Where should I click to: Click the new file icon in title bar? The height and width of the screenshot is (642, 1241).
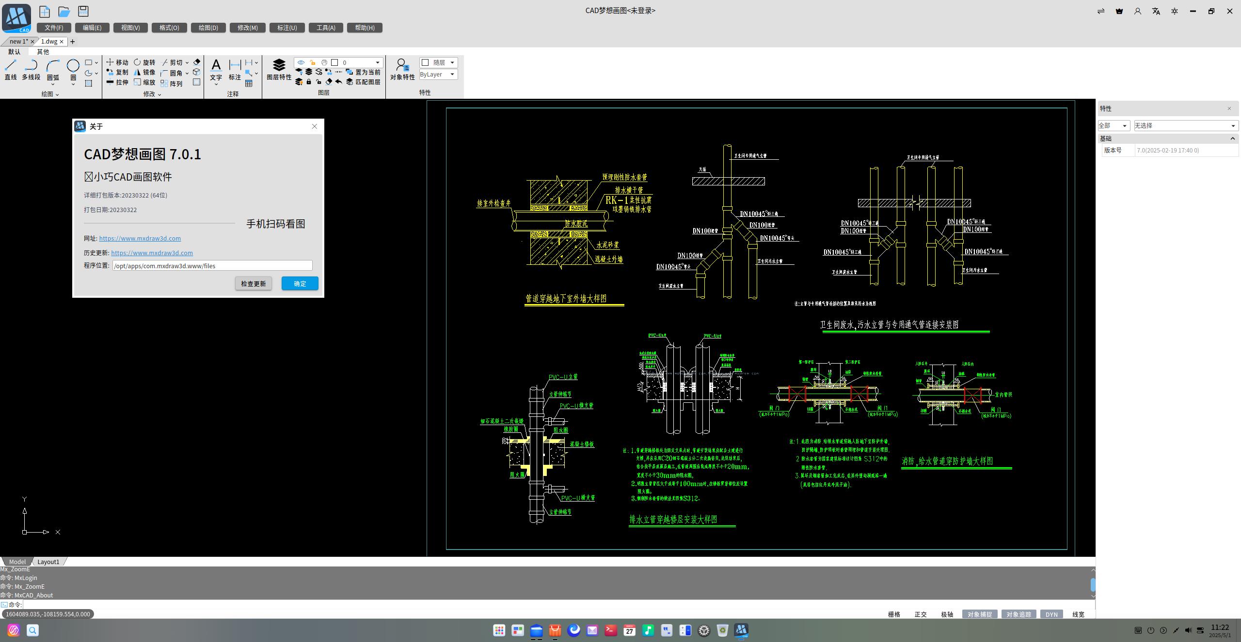45,11
